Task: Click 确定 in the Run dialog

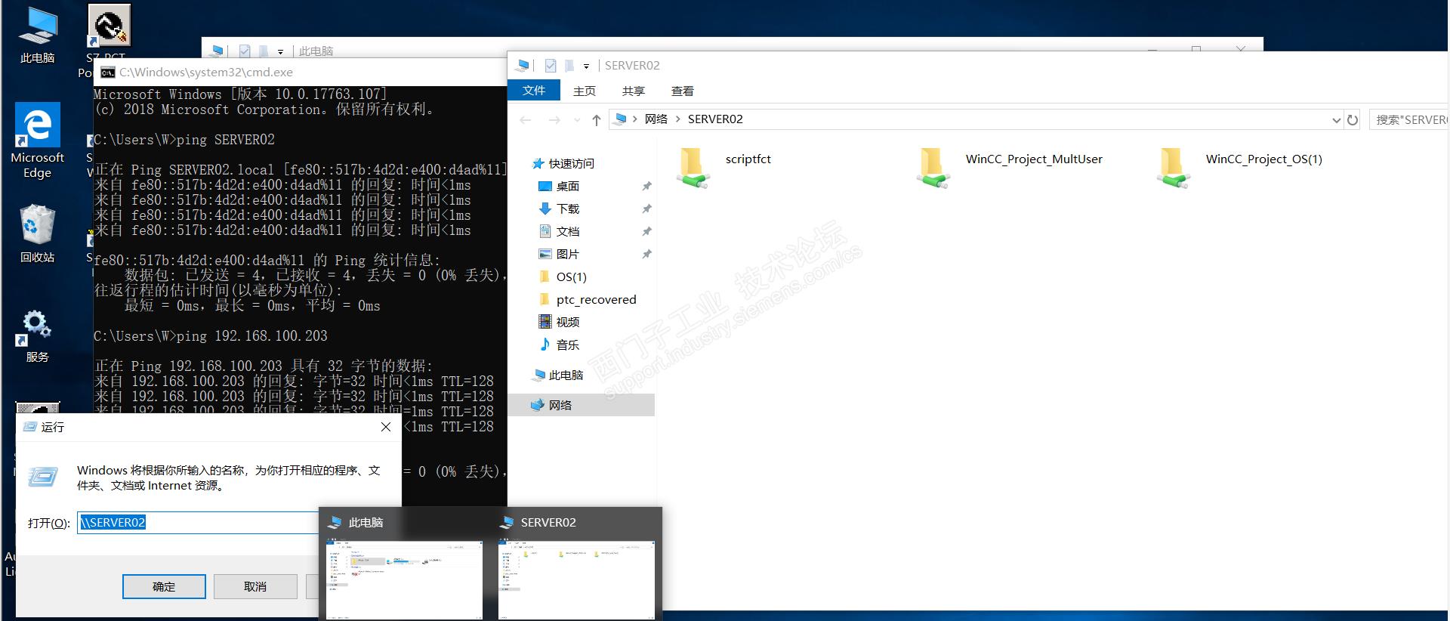Action: pyautogui.click(x=164, y=586)
